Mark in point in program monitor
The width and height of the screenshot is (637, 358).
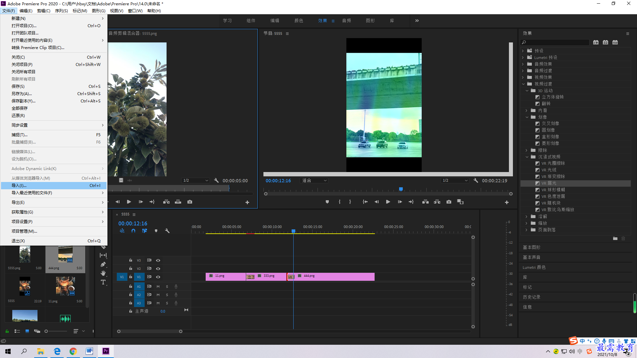[339, 202]
